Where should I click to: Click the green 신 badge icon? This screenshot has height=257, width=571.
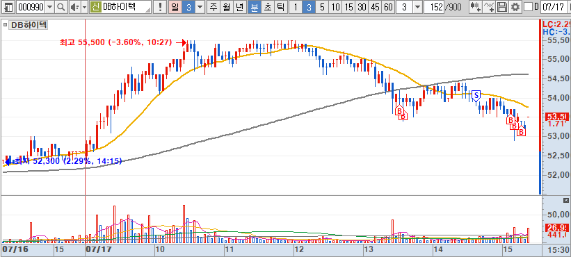tap(96, 7)
